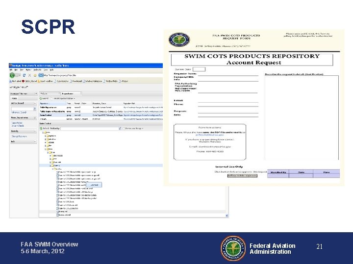Switch to the Repositories tab in Nexus
Viewport: 353px width, 264px height.
coord(71,93)
